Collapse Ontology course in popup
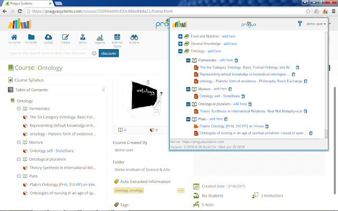338x211 pixels. click(x=180, y=51)
